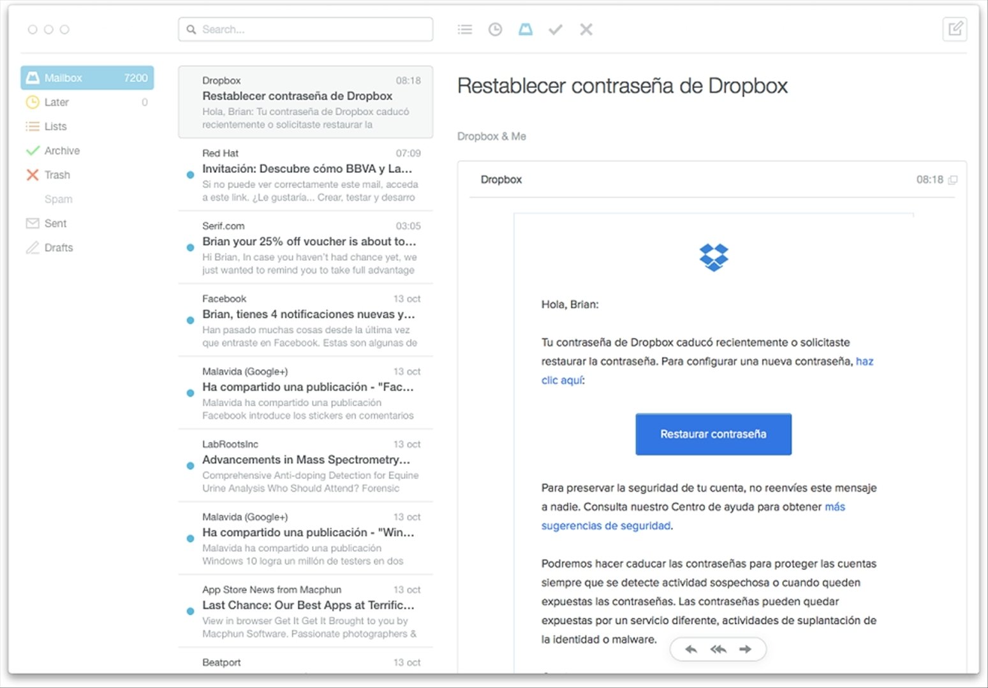Toggle unread dot on Facebook email
988x688 pixels.
click(x=190, y=320)
